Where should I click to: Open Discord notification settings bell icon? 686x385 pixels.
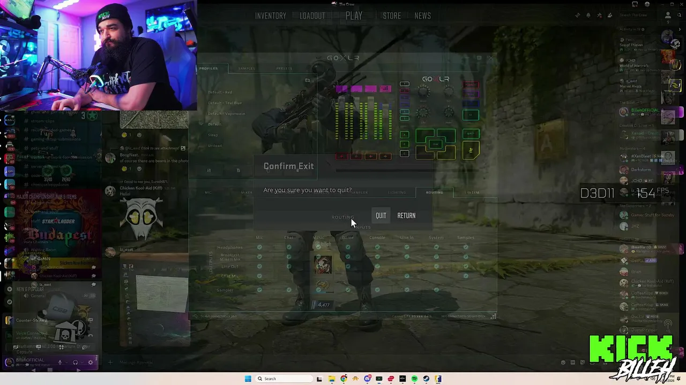(x=588, y=16)
